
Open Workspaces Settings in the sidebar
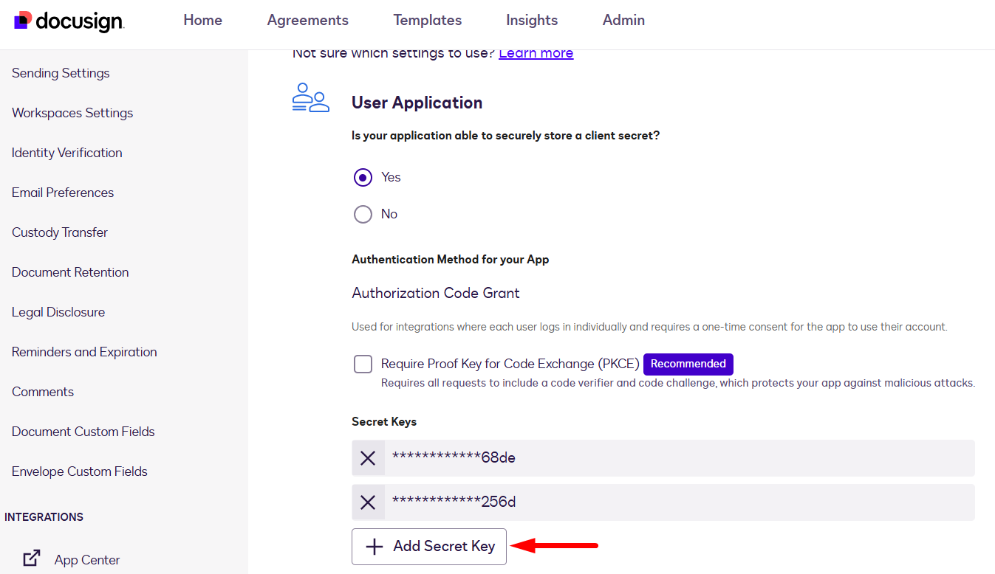(x=72, y=113)
